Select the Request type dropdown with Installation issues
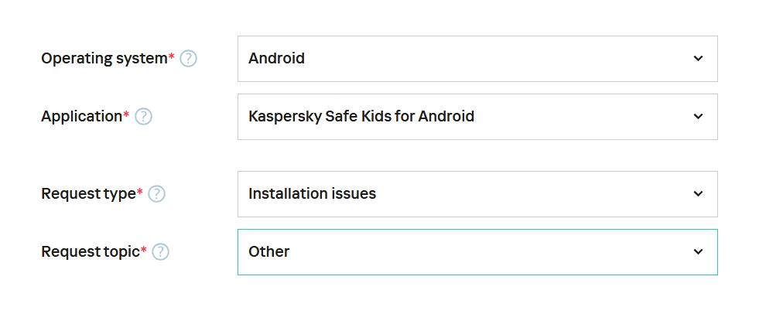Image resolution: width=766 pixels, height=314 pixels. pyautogui.click(x=464, y=194)
